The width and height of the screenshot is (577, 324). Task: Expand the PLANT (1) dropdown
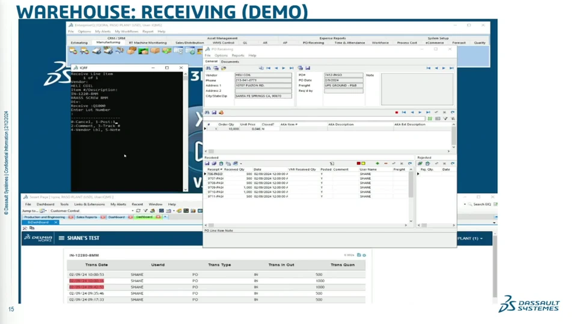click(x=470, y=238)
